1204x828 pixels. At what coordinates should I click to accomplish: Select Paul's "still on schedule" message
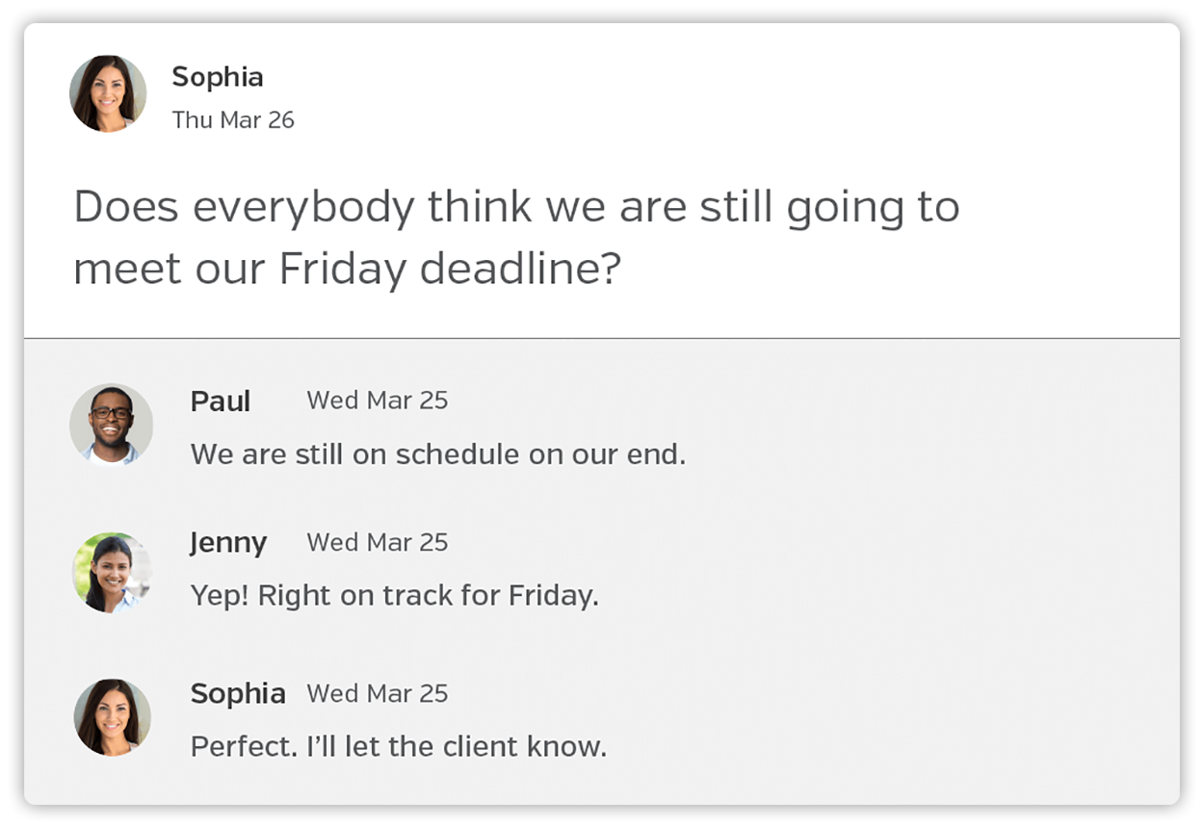pos(438,454)
